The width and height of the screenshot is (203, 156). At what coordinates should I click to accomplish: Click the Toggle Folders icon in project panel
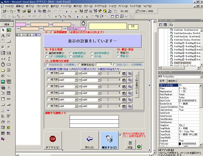point(171,25)
